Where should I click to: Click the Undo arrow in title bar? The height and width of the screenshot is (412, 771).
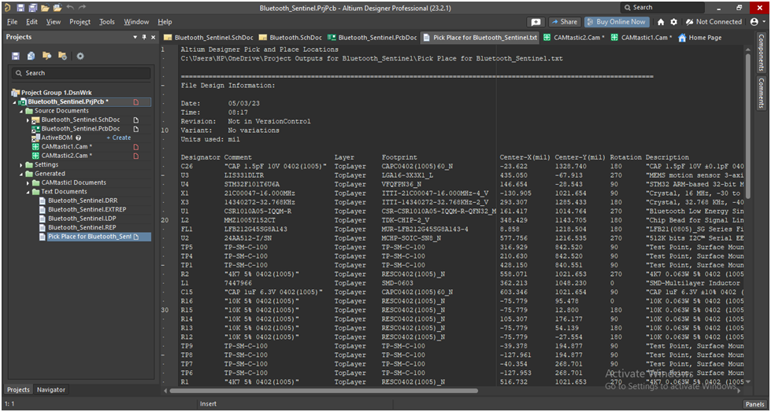[x=70, y=7]
